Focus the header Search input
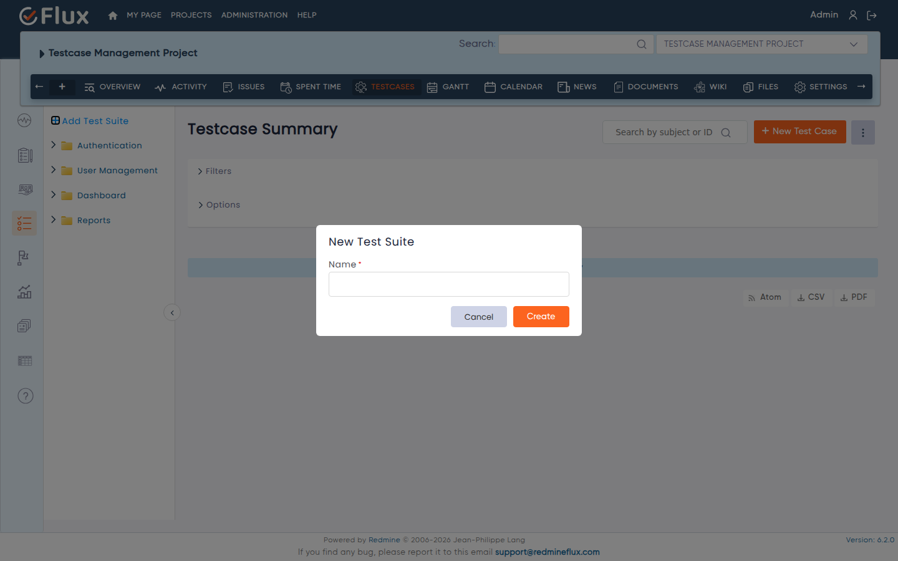 coord(576,44)
